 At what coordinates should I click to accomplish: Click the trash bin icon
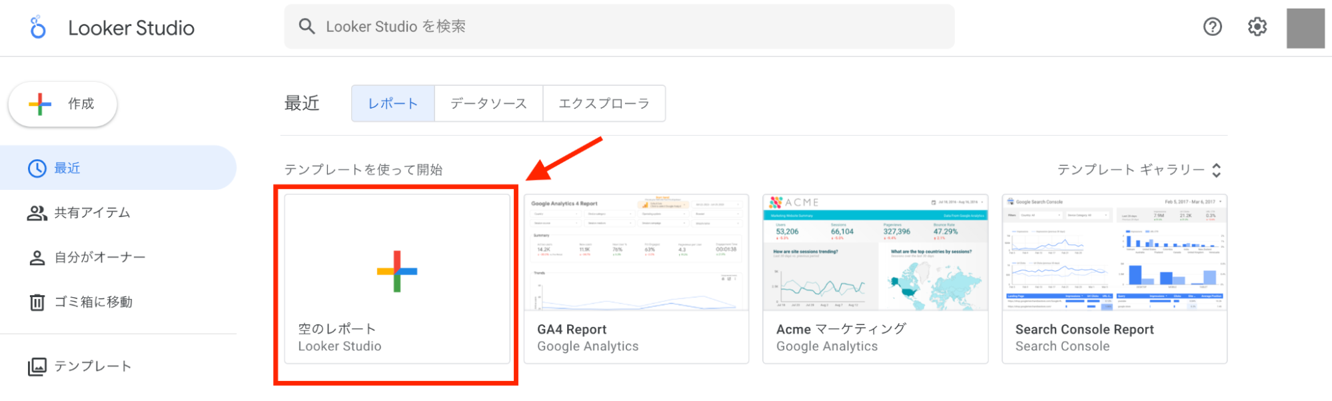tap(37, 302)
